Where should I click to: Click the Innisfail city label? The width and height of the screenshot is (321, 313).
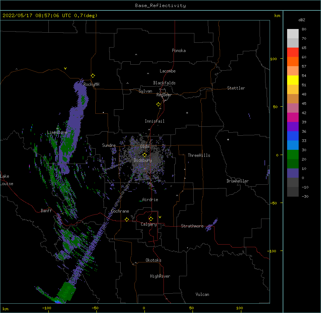coord(155,121)
